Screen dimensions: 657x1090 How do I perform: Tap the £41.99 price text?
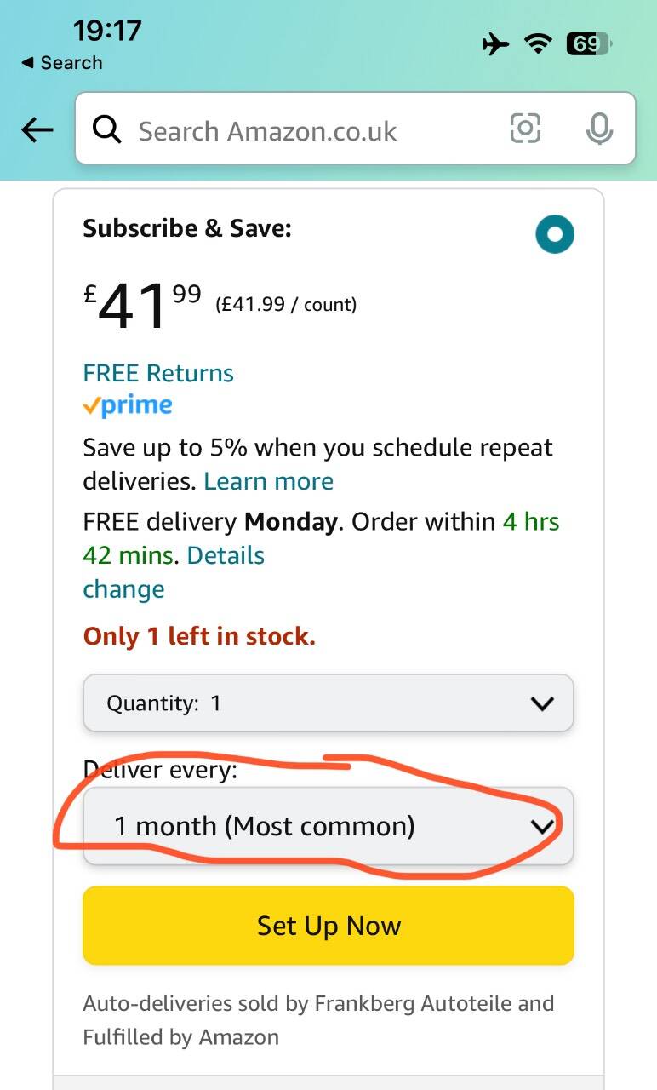[x=142, y=306]
